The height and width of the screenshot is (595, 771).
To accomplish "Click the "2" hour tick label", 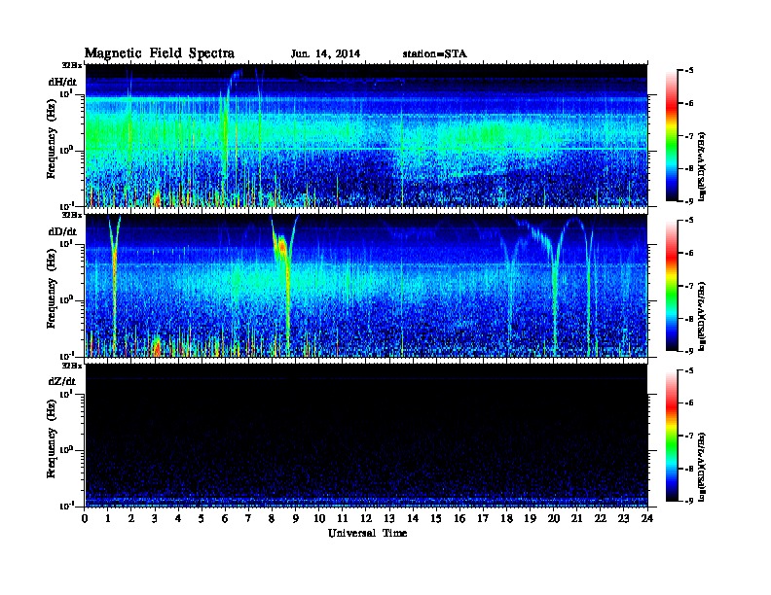I will [x=131, y=518].
